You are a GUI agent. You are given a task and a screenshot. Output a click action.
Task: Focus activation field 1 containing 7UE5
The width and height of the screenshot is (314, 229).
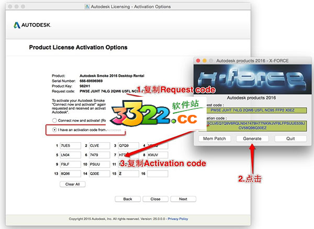(71, 145)
